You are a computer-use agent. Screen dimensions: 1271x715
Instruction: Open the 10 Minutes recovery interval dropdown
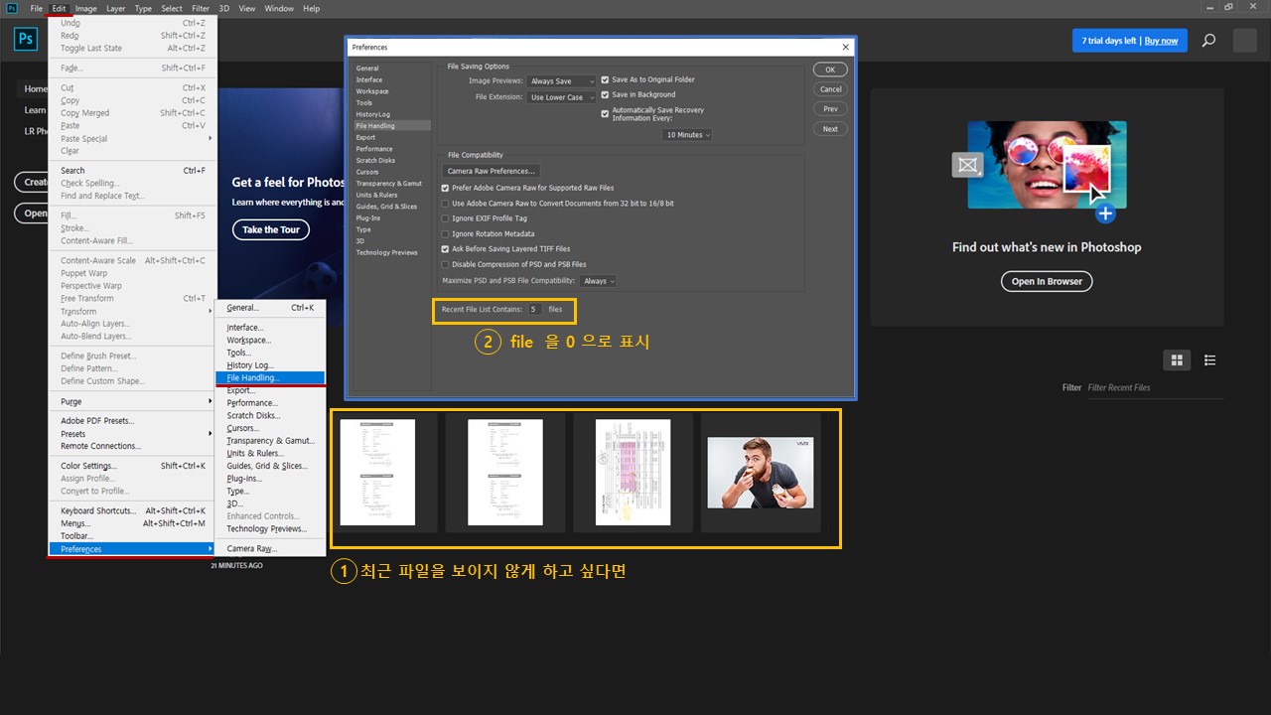coord(687,134)
